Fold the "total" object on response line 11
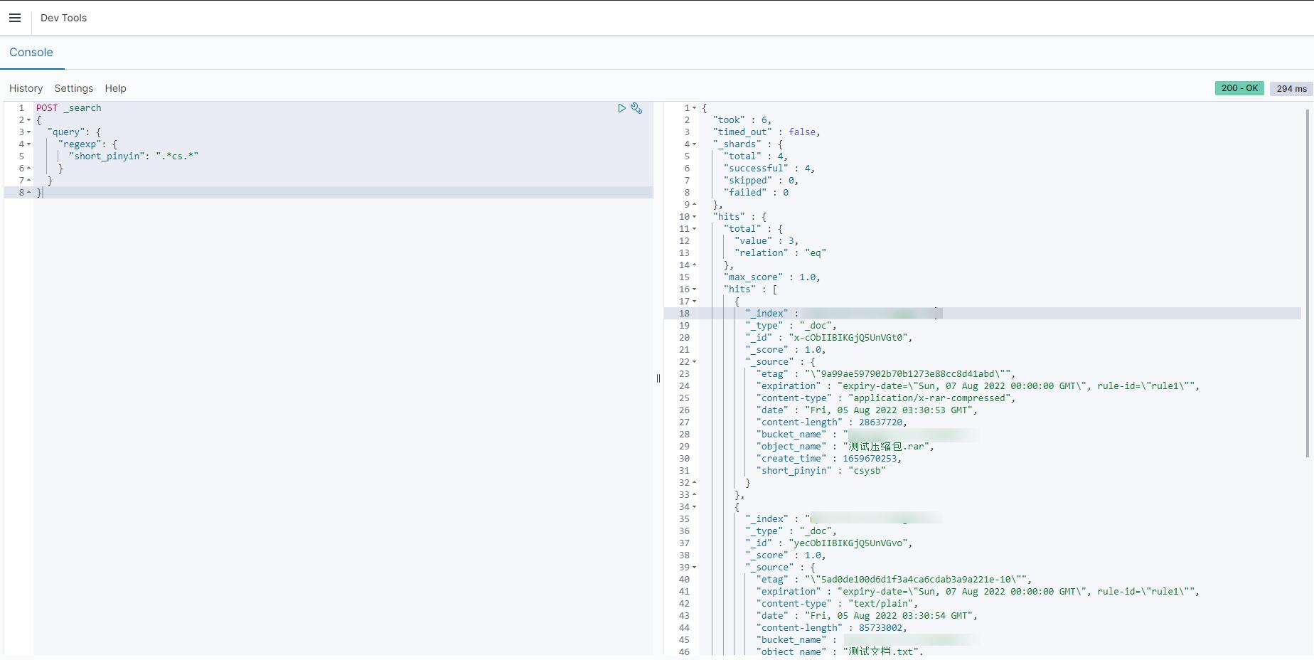 click(695, 229)
